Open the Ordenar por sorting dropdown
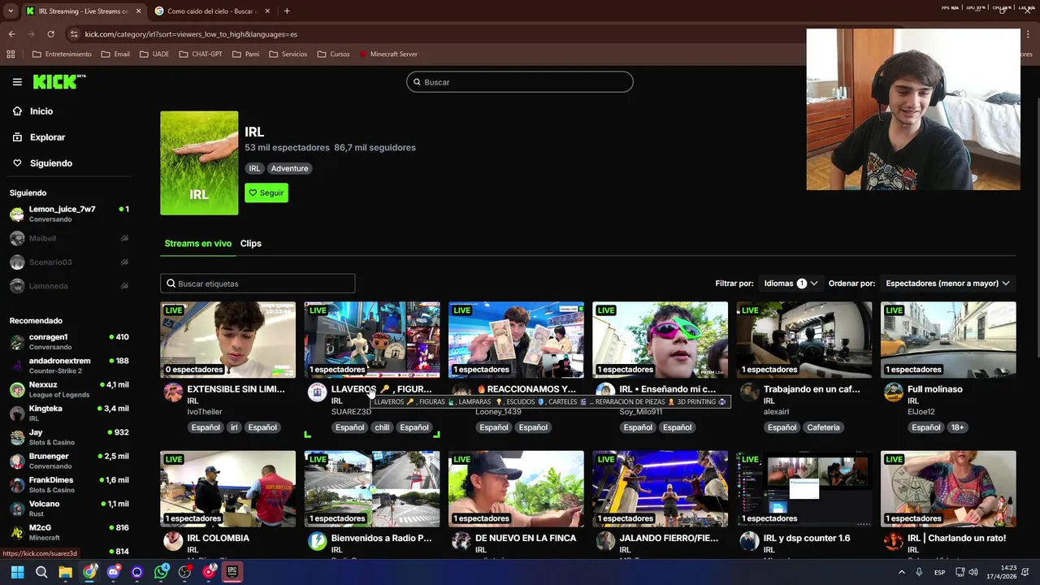Viewport: 1040px width, 585px height. coord(947,284)
